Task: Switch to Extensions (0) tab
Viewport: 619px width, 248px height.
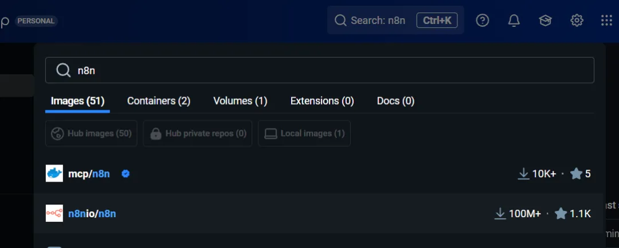Action: coord(322,101)
